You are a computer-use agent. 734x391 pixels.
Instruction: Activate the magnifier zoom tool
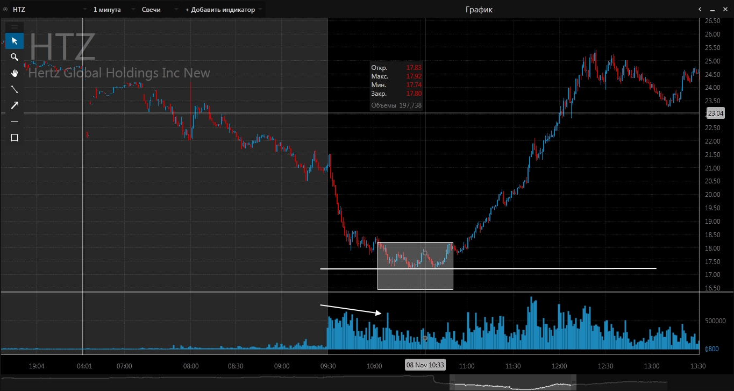[x=15, y=57]
